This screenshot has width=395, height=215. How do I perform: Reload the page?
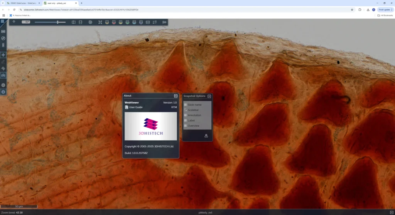[x=14, y=10]
